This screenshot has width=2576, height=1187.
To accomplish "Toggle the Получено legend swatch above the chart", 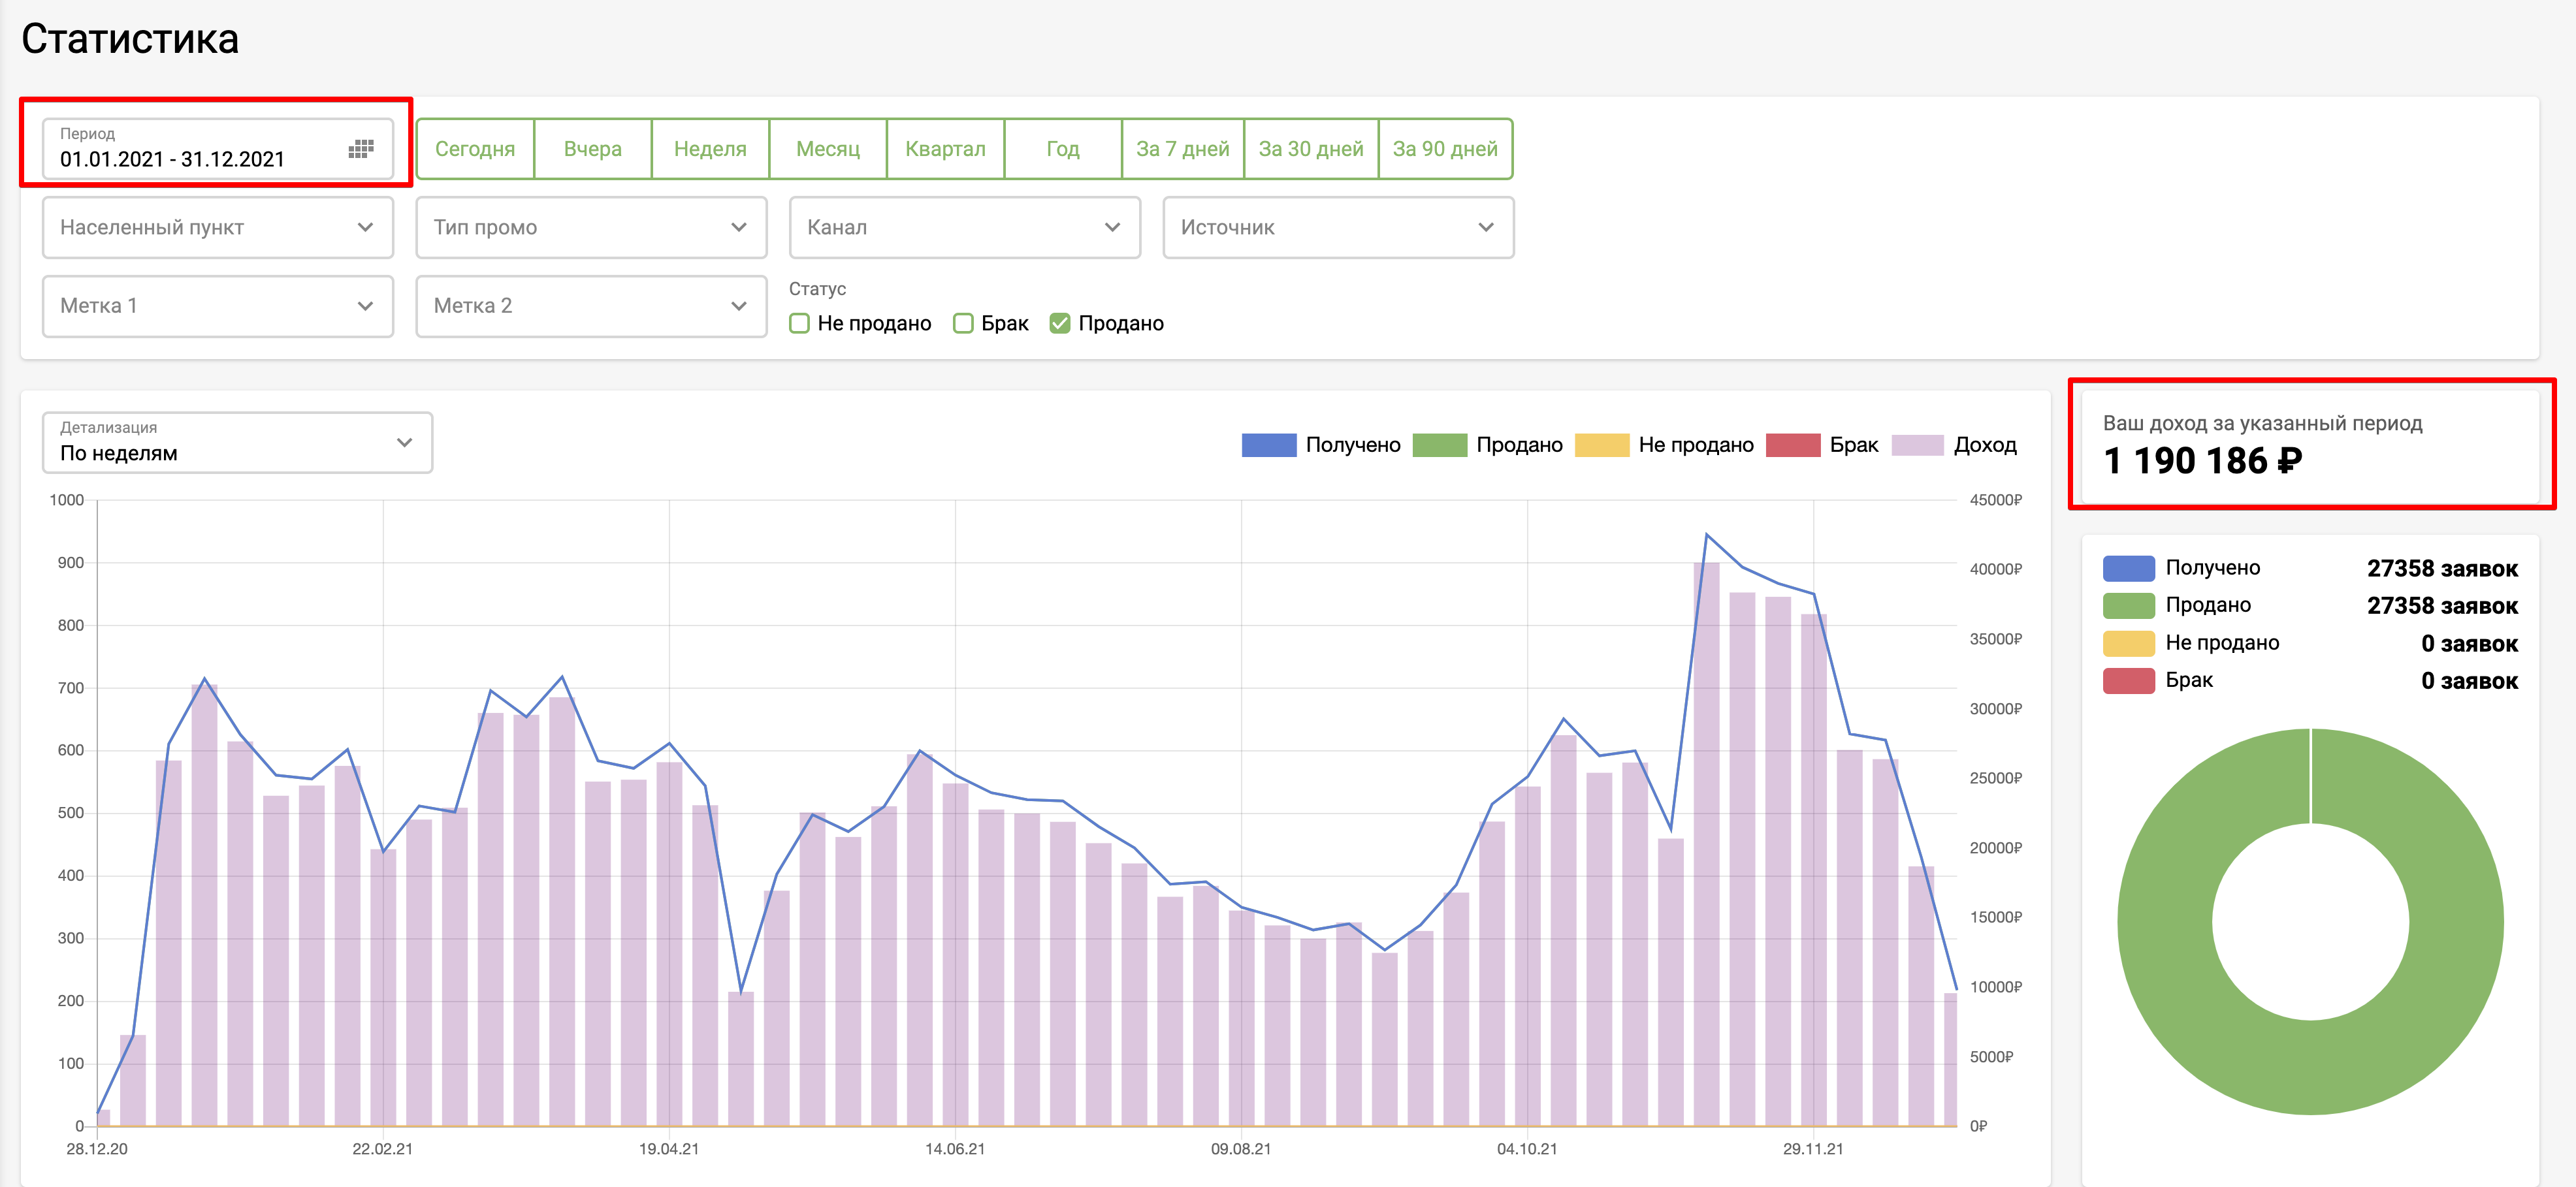I will (1268, 445).
